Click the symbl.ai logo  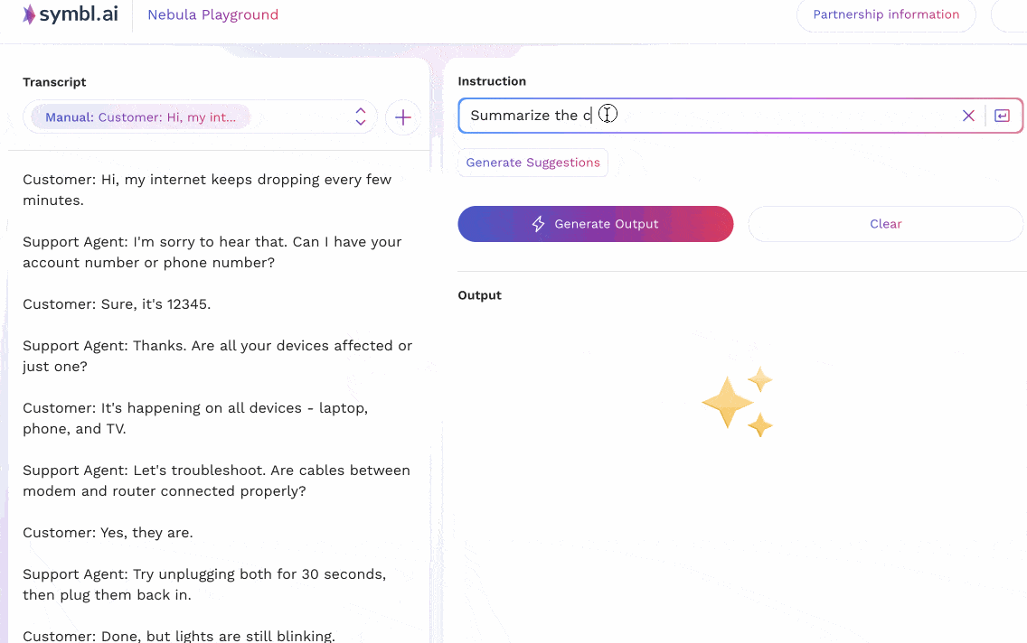71,14
